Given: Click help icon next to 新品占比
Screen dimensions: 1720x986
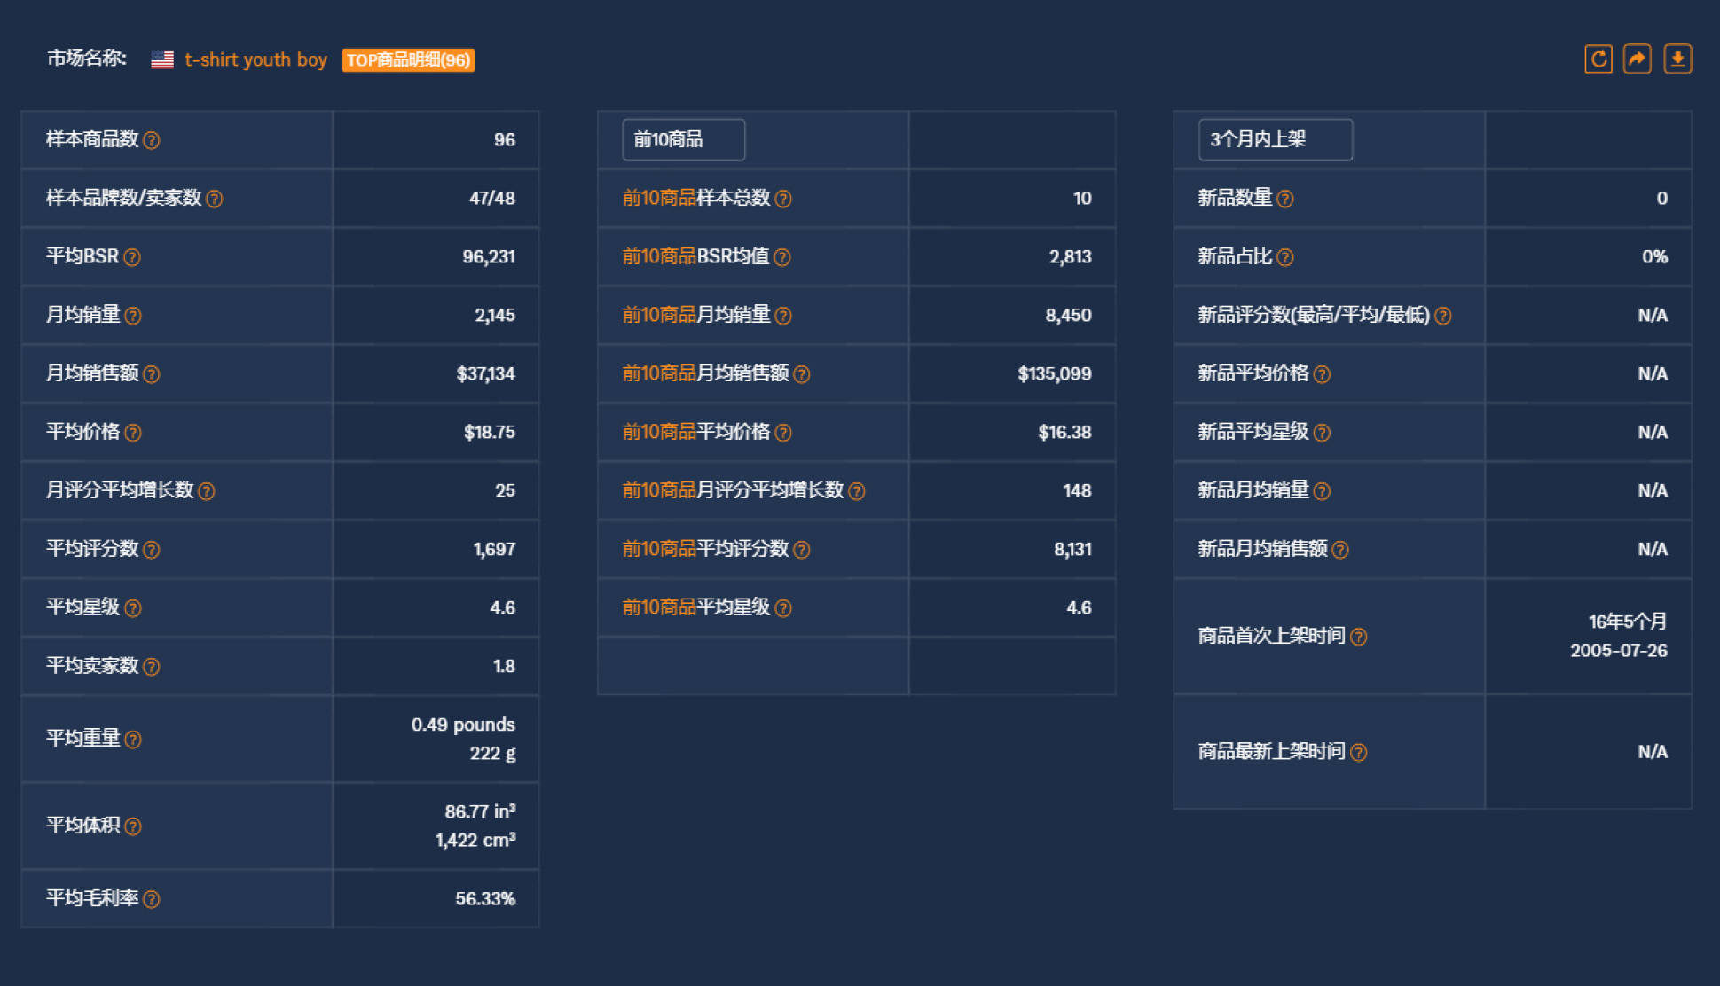Looking at the screenshot, I should [1285, 257].
